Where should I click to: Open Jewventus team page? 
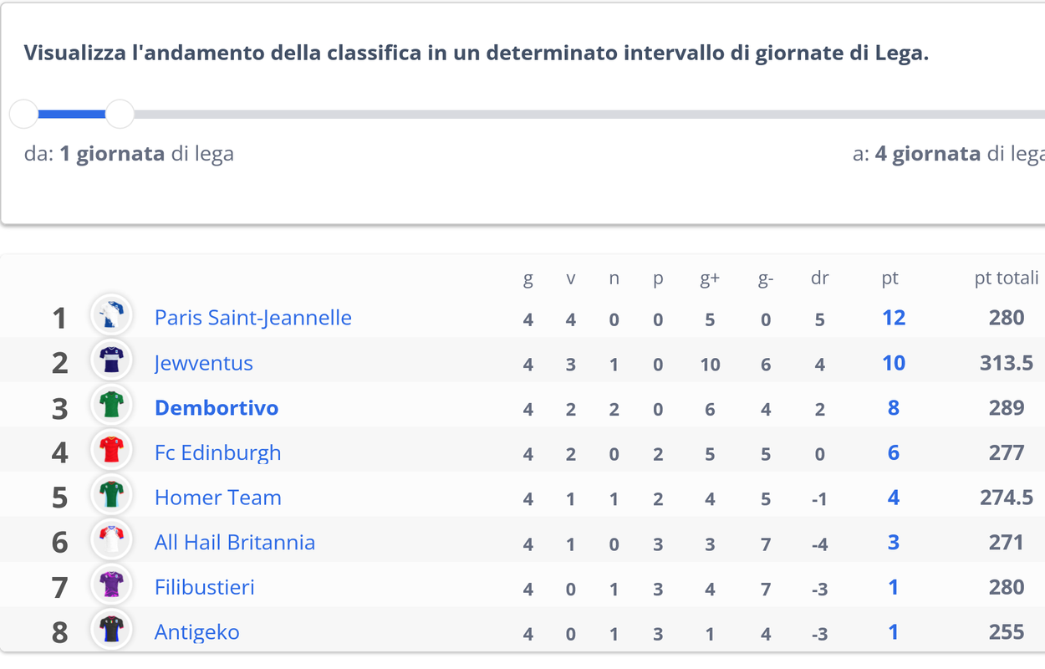[204, 363]
